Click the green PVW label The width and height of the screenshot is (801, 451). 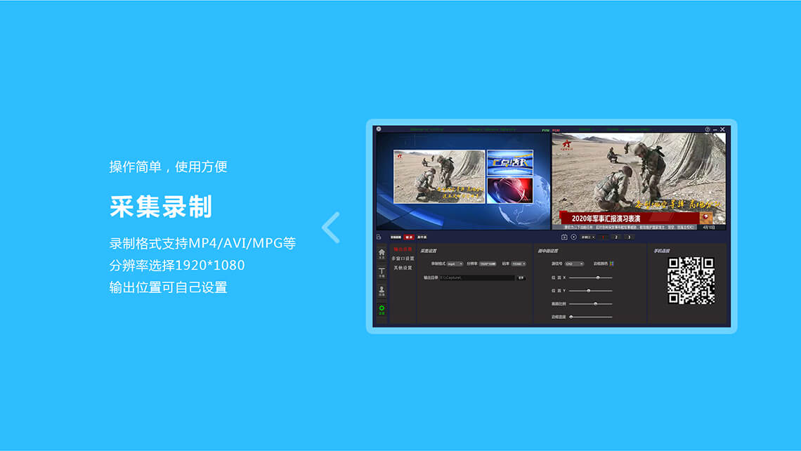pos(545,130)
